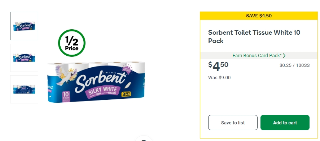Screen dimensions: 320x141
Task: Click the green 1/2 Price badge
Action: 72,43
